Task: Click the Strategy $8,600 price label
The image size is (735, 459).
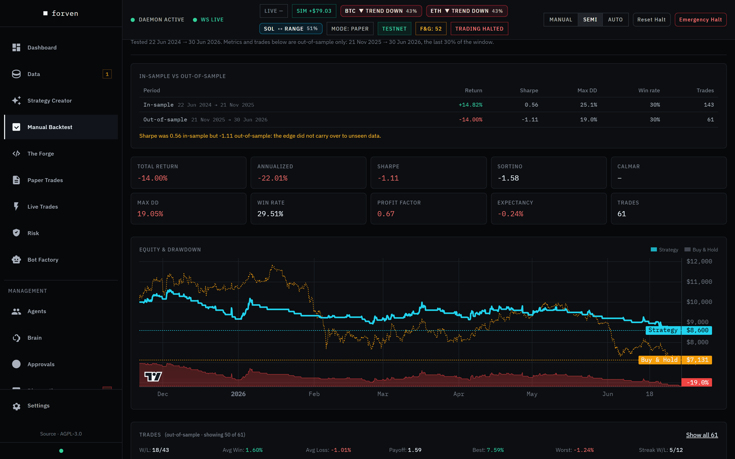Action: click(x=679, y=330)
